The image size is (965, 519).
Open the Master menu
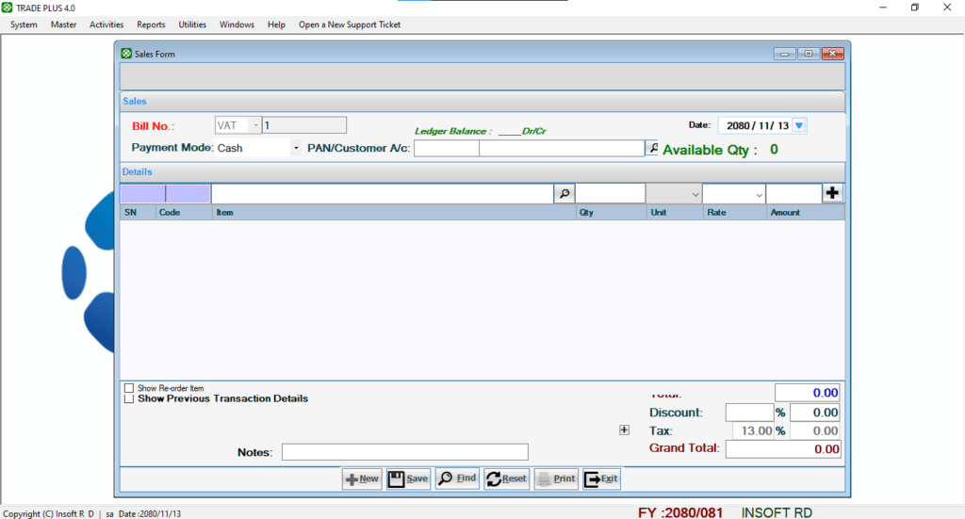pyautogui.click(x=64, y=24)
